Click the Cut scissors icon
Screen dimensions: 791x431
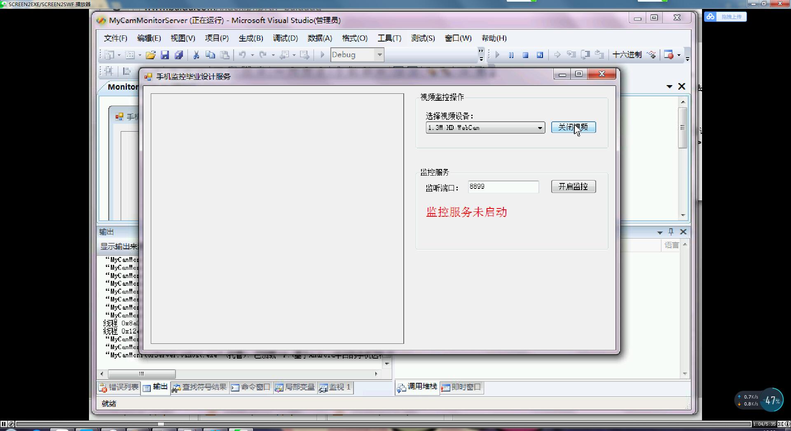pyautogui.click(x=197, y=55)
